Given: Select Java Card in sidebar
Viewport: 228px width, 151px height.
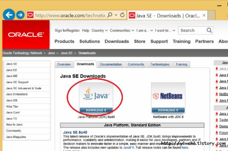Looking at the screenshot, I should click(x=27, y=113).
